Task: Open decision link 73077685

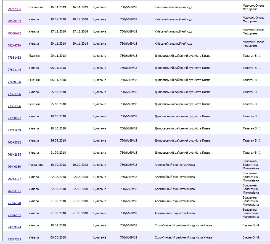Action: (x=14, y=239)
